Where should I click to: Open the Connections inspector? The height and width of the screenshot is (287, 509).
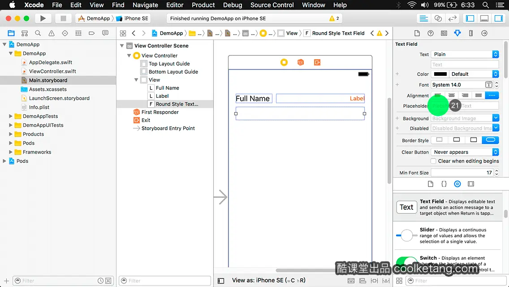click(484, 33)
